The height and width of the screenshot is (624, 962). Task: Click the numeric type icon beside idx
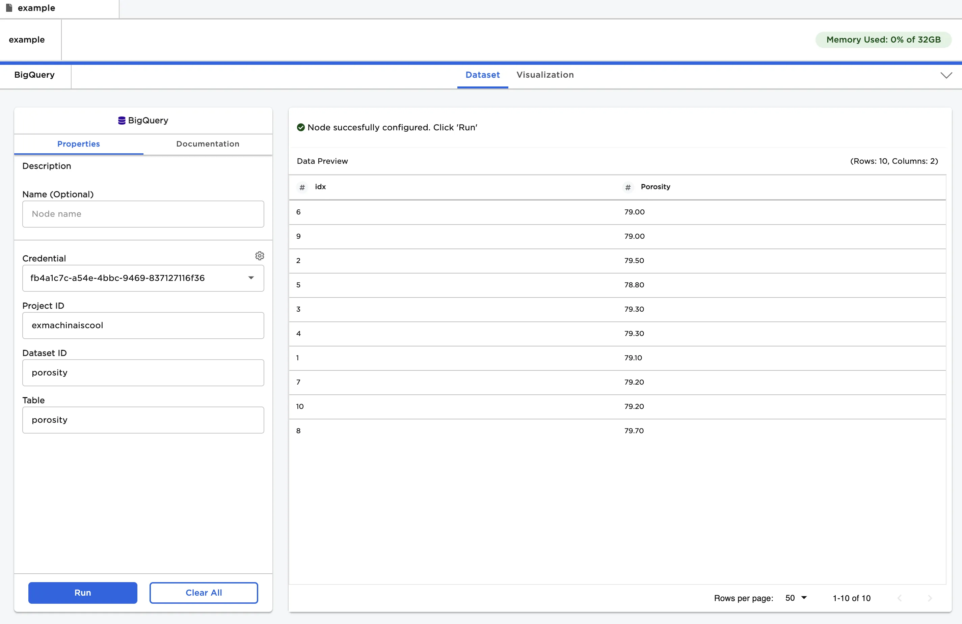coord(302,187)
